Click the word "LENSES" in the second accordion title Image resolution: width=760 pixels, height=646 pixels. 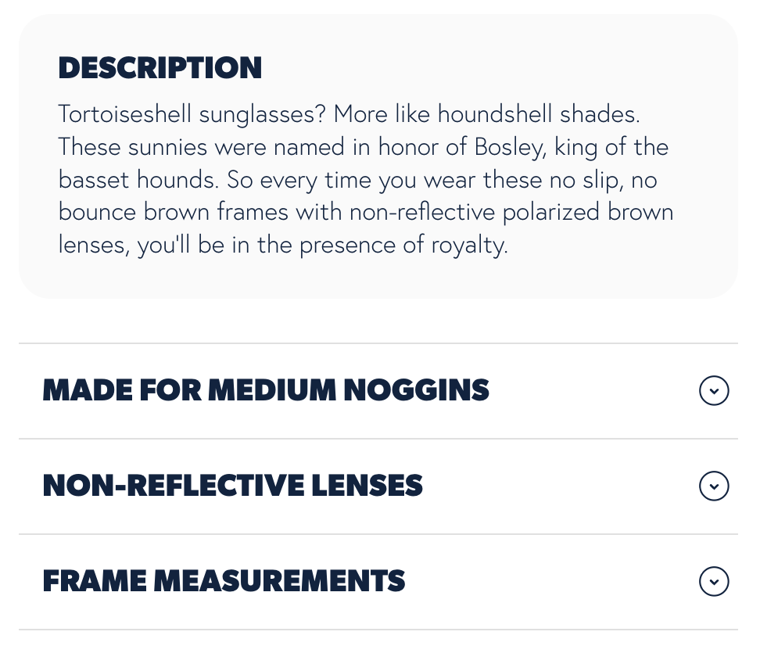click(x=367, y=486)
